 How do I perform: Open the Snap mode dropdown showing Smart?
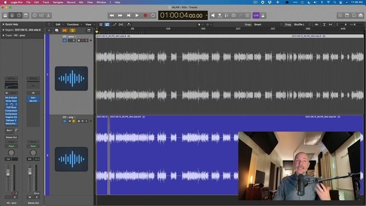(268, 25)
